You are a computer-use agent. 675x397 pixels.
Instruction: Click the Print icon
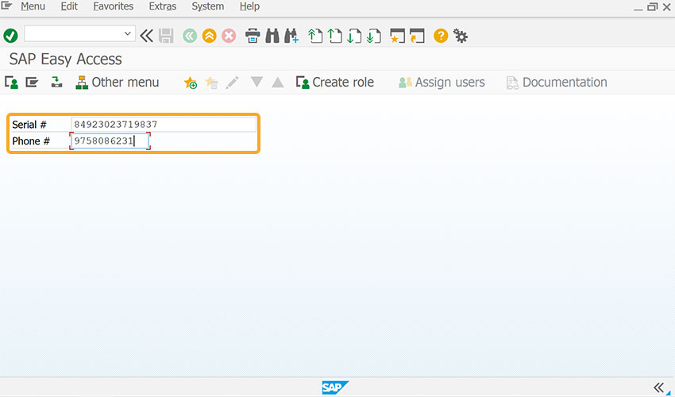click(x=253, y=36)
